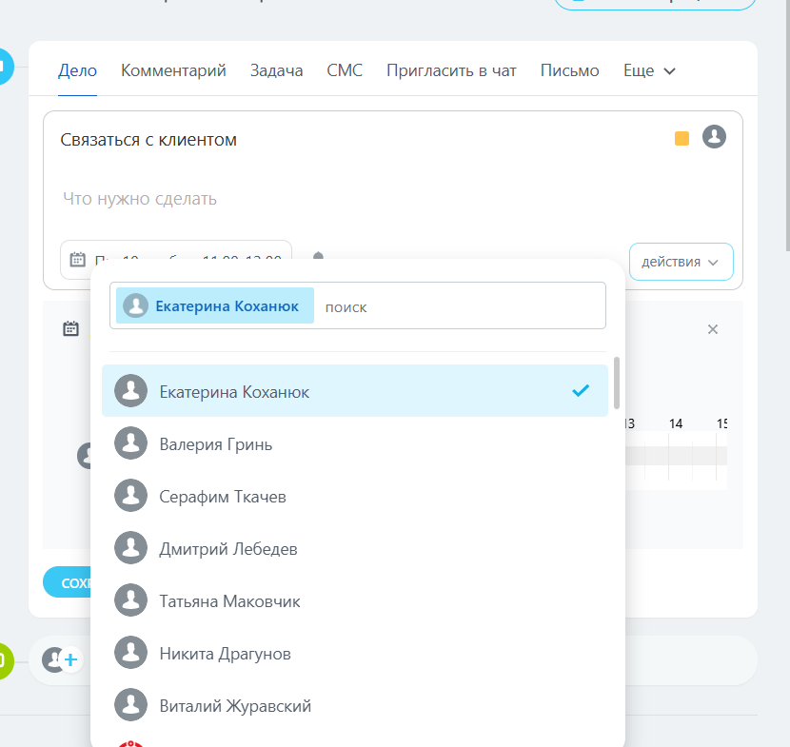Remove the Екатерина Коханюк selected tag
The height and width of the screenshot is (747, 790).
[x=214, y=305]
